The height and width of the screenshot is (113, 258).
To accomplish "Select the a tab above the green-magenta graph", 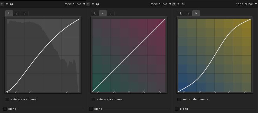I will click(103, 13).
